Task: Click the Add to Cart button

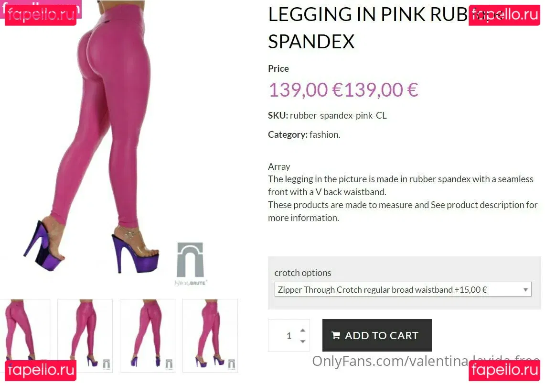Action: [377, 335]
